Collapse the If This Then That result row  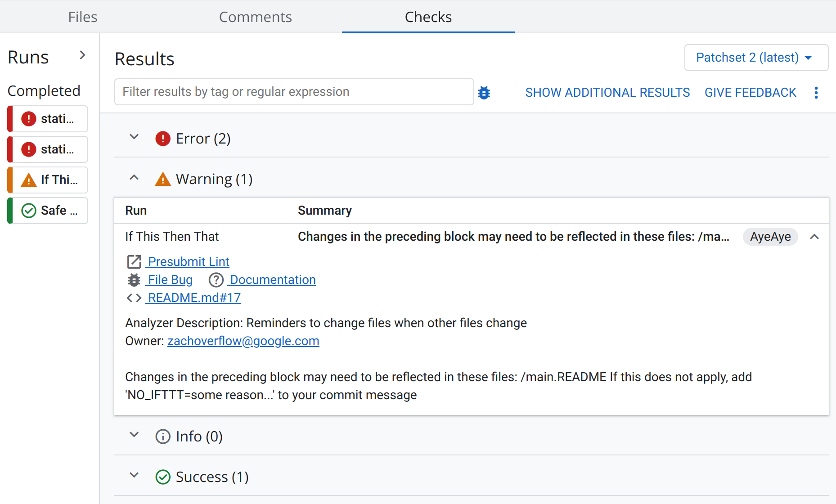(x=814, y=237)
